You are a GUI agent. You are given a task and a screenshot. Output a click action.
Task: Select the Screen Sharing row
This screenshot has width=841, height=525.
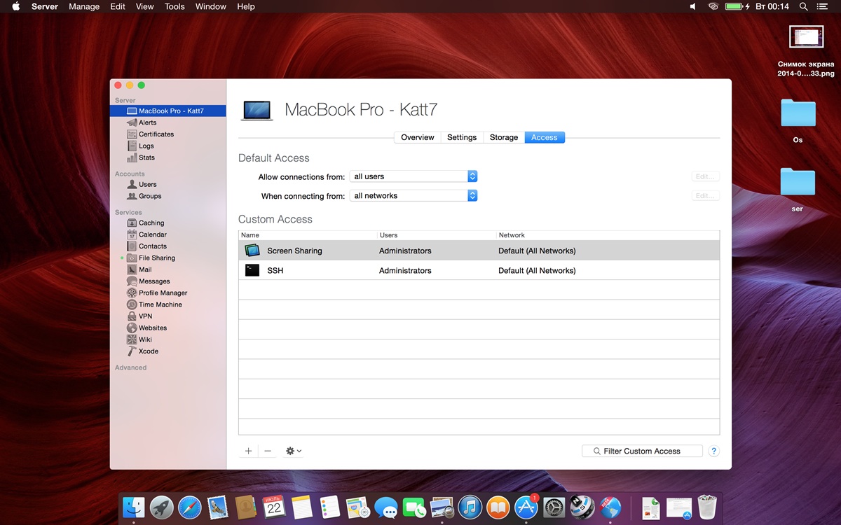tap(479, 251)
